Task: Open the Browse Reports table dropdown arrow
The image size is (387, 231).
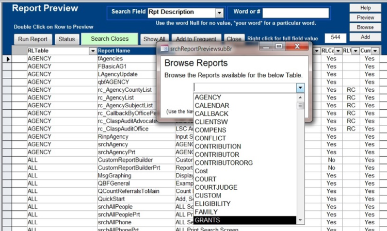Action: coord(300,88)
